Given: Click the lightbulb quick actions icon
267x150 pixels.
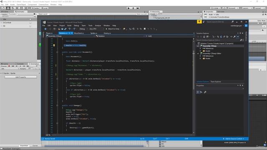Looking at the screenshot, I should click(54, 45).
